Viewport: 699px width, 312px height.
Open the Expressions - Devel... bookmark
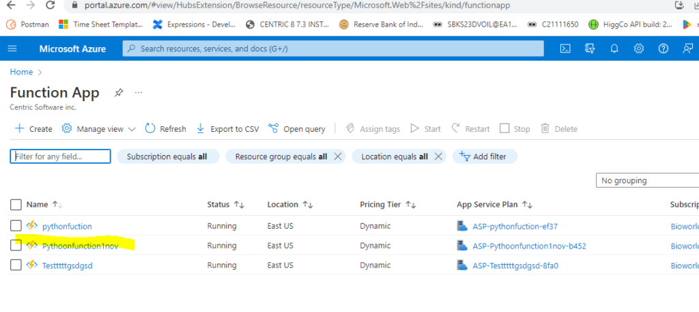point(194,25)
